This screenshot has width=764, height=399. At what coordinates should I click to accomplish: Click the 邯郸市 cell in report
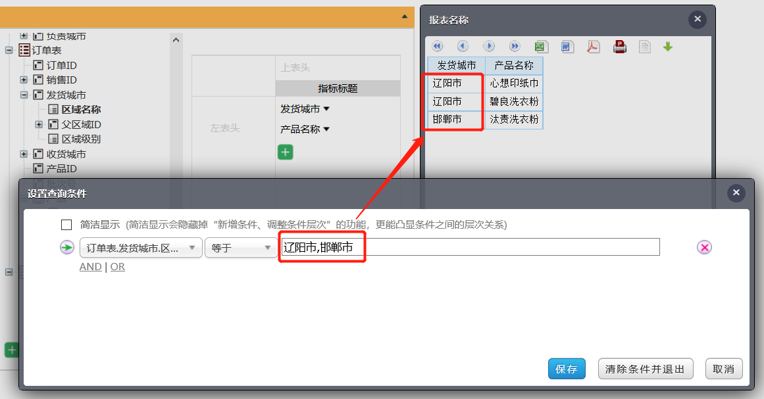tap(457, 120)
